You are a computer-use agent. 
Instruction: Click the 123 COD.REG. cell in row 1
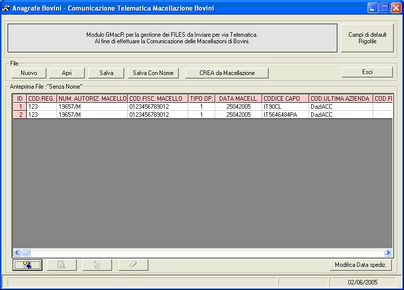41,107
